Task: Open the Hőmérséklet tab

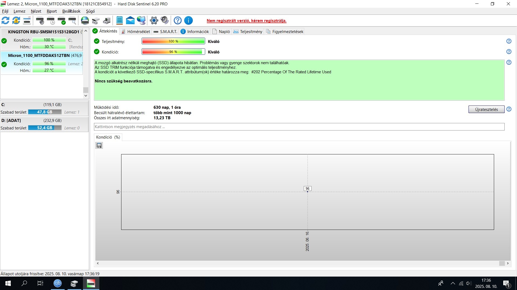Action: (x=135, y=31)
